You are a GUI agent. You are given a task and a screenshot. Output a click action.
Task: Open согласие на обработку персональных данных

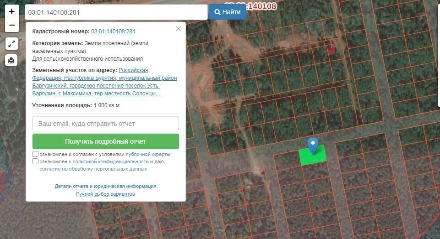(93, 169)
